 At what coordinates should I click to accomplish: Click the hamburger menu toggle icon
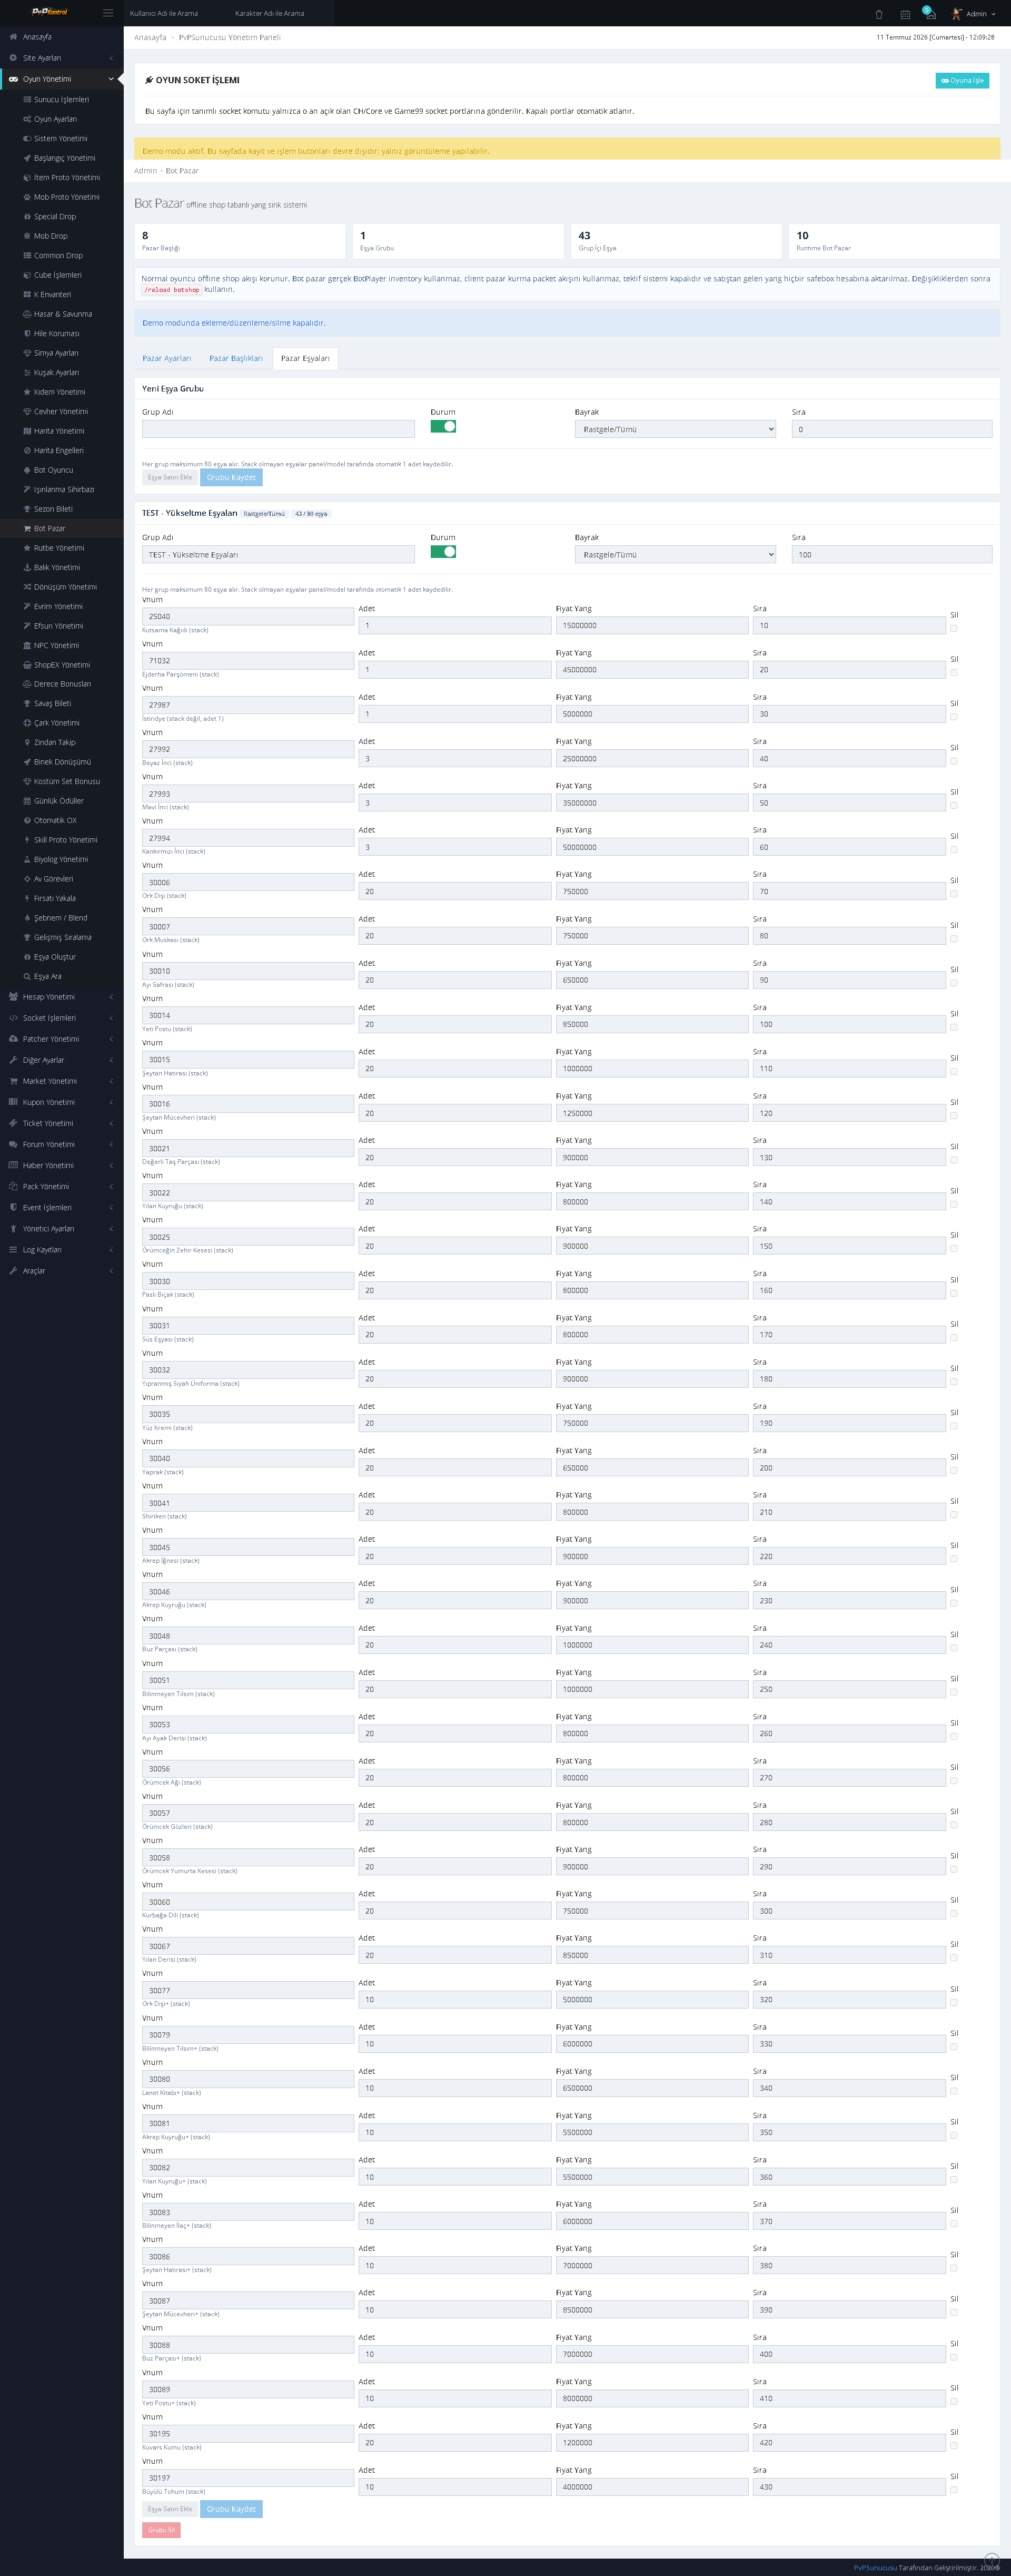click(108, 13)
